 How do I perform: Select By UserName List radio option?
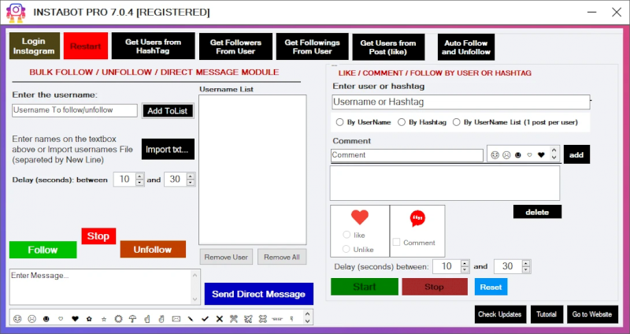pyautogui.click(x=457, y=122)
